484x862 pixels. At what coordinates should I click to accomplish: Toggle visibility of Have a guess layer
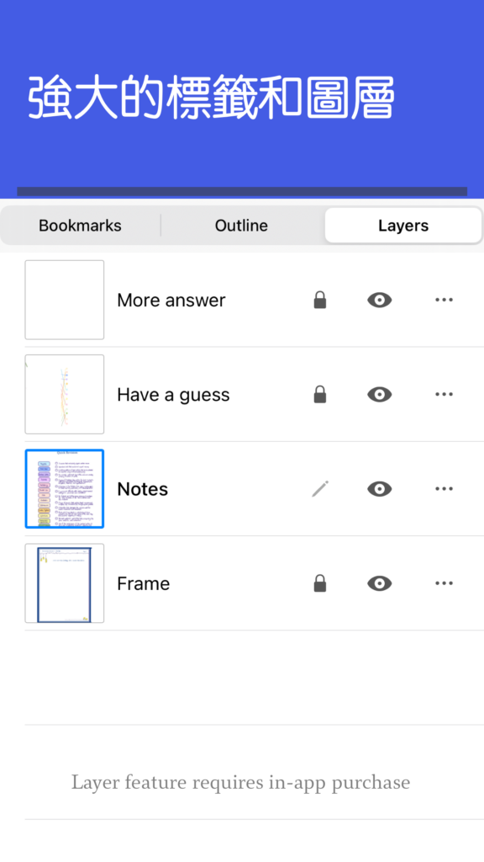pyautogui.click(x=379, y=395)
